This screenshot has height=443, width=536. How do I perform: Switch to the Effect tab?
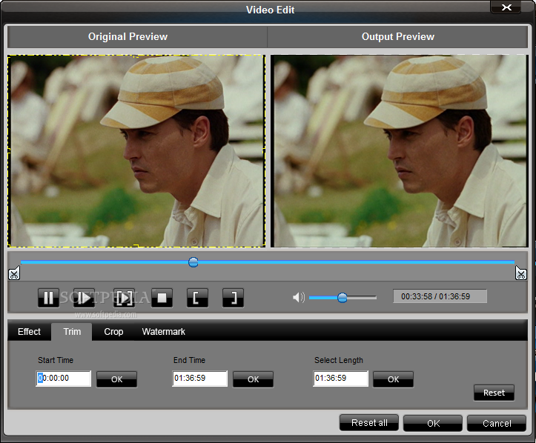point(29,332)
